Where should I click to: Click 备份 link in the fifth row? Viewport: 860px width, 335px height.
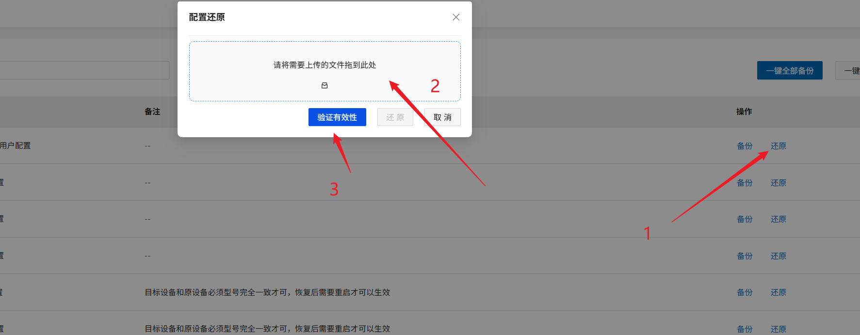pos(745,292)
